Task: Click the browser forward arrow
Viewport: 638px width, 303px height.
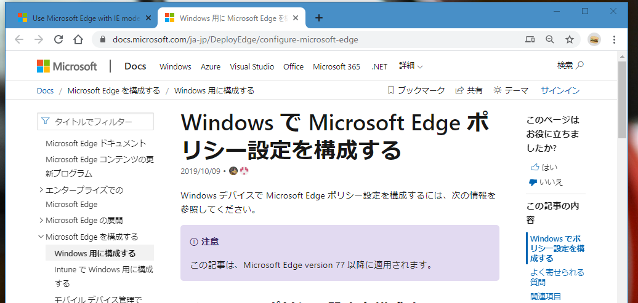Action: point(39,39)
